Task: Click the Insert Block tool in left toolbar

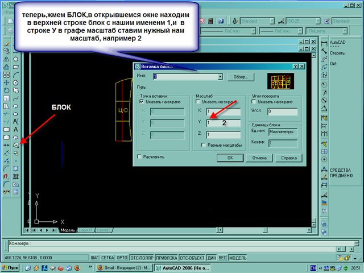Action: click(15, 145)
